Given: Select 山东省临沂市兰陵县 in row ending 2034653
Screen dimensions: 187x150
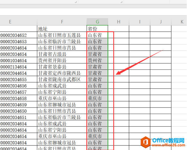Looking at the screenshot, I should tap(62, 41).
